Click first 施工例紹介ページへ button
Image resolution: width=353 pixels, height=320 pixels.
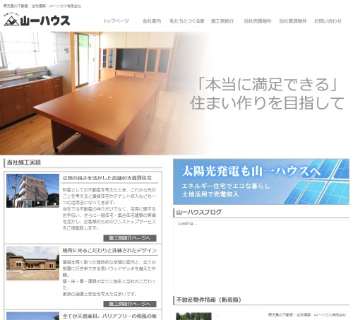(130, 238)
